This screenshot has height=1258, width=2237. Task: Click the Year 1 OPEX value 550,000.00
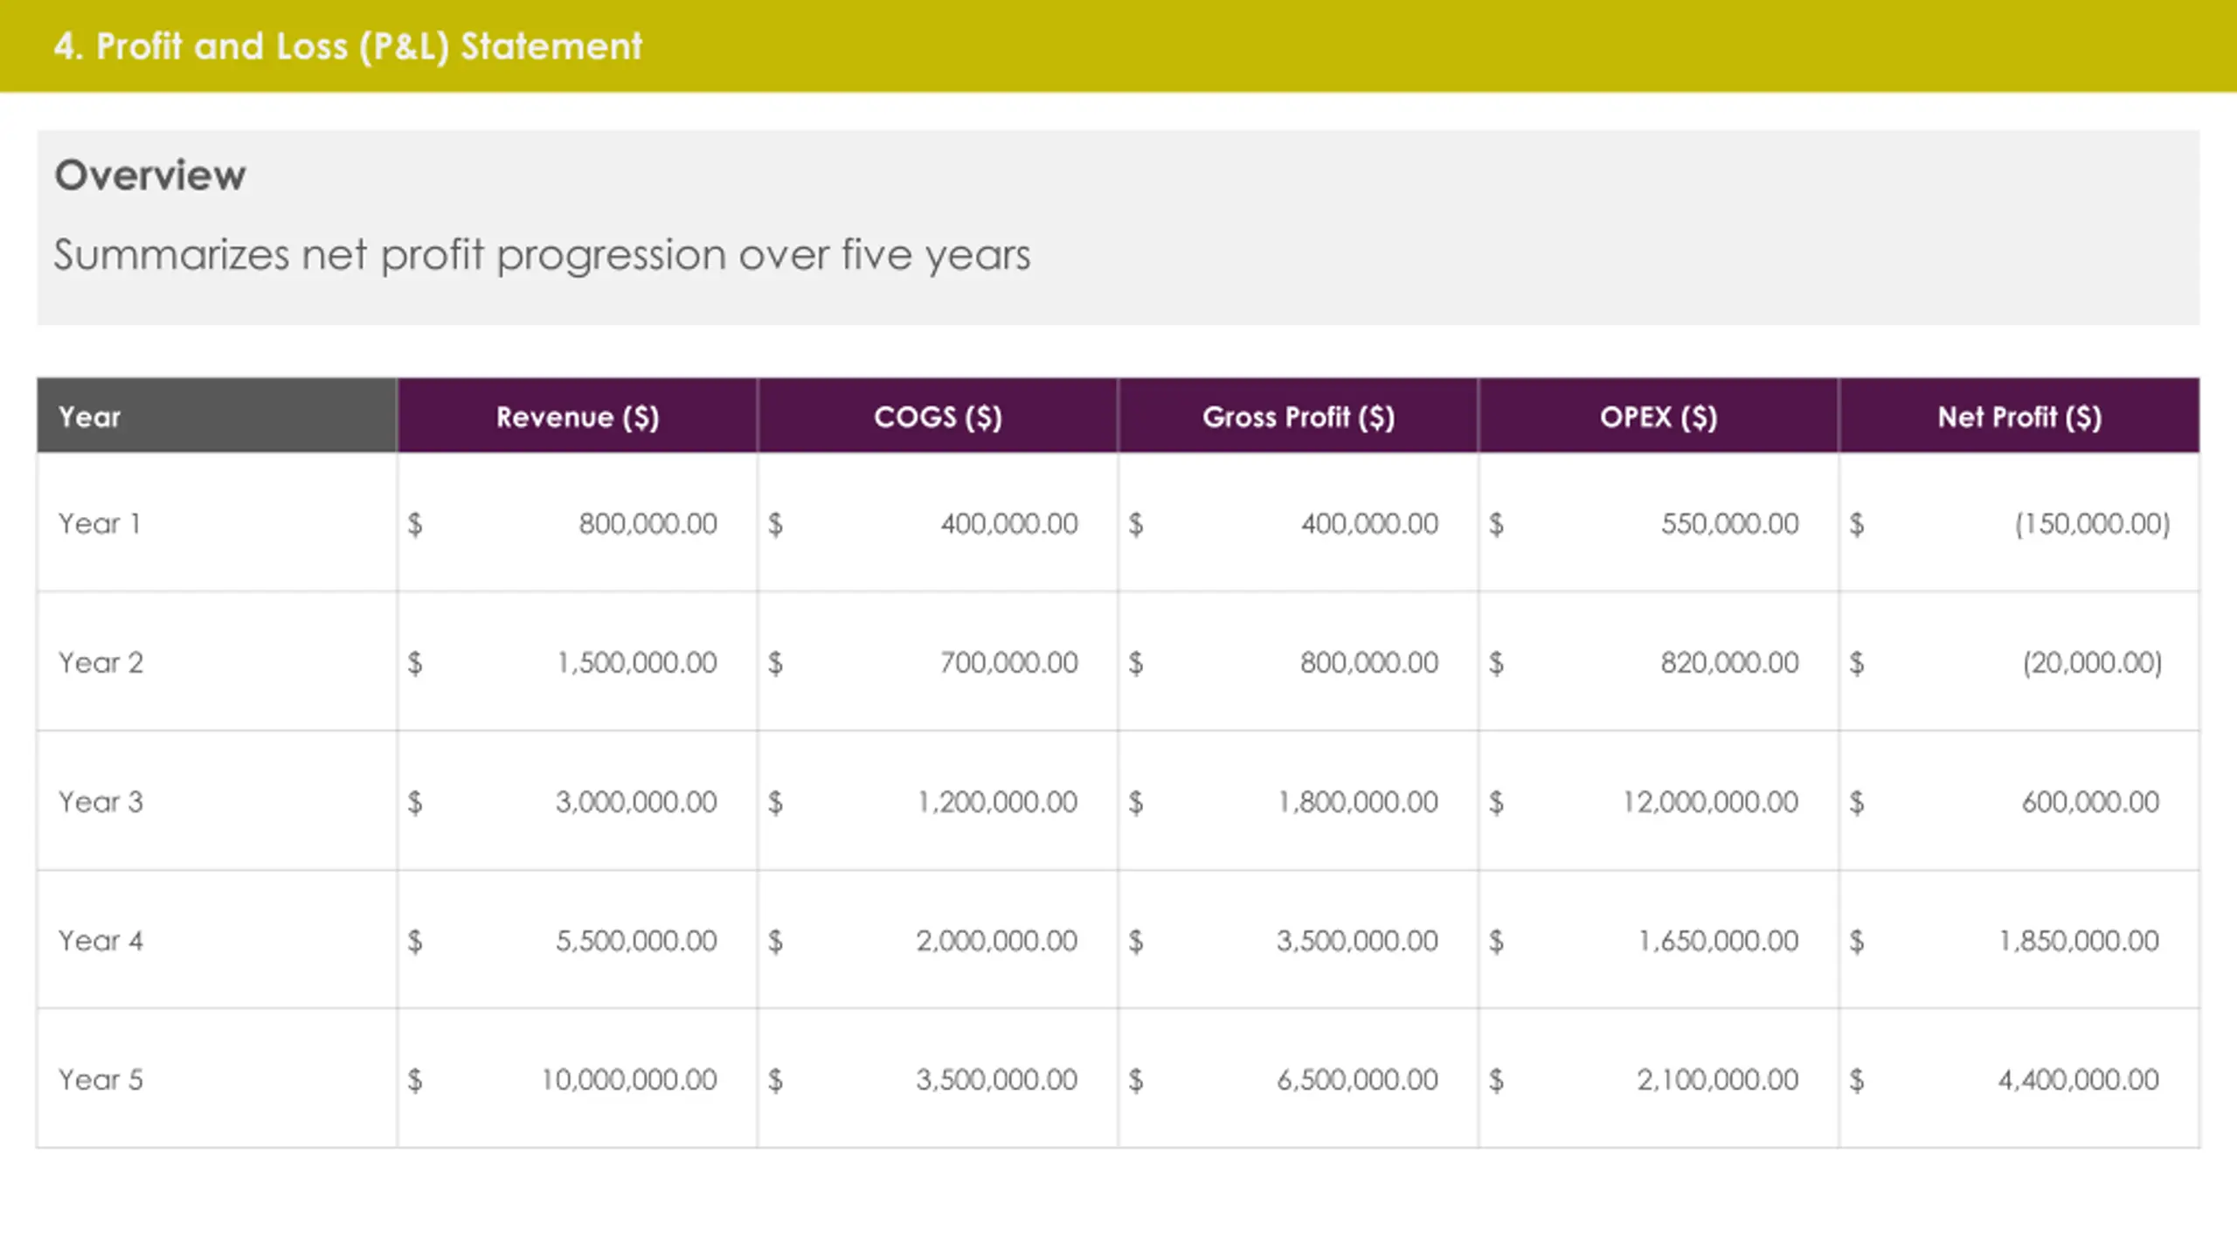(x=1729, y=523)
